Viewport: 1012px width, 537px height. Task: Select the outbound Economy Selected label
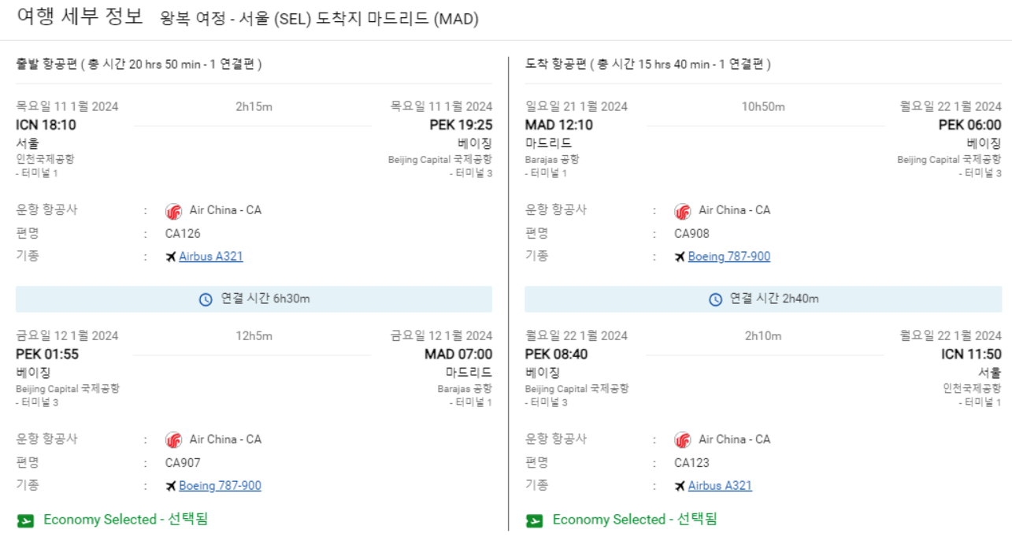[x=125, y=520]
